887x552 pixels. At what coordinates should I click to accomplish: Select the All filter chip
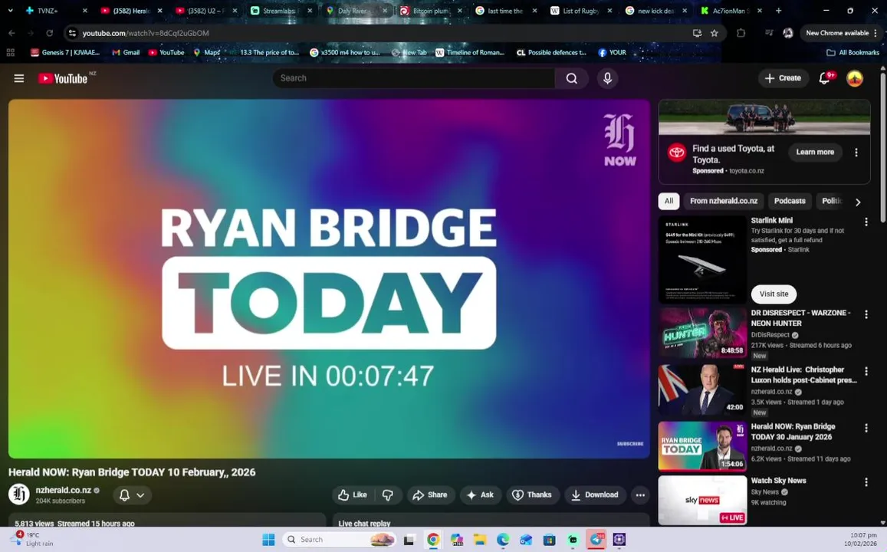tap(669, 201)
